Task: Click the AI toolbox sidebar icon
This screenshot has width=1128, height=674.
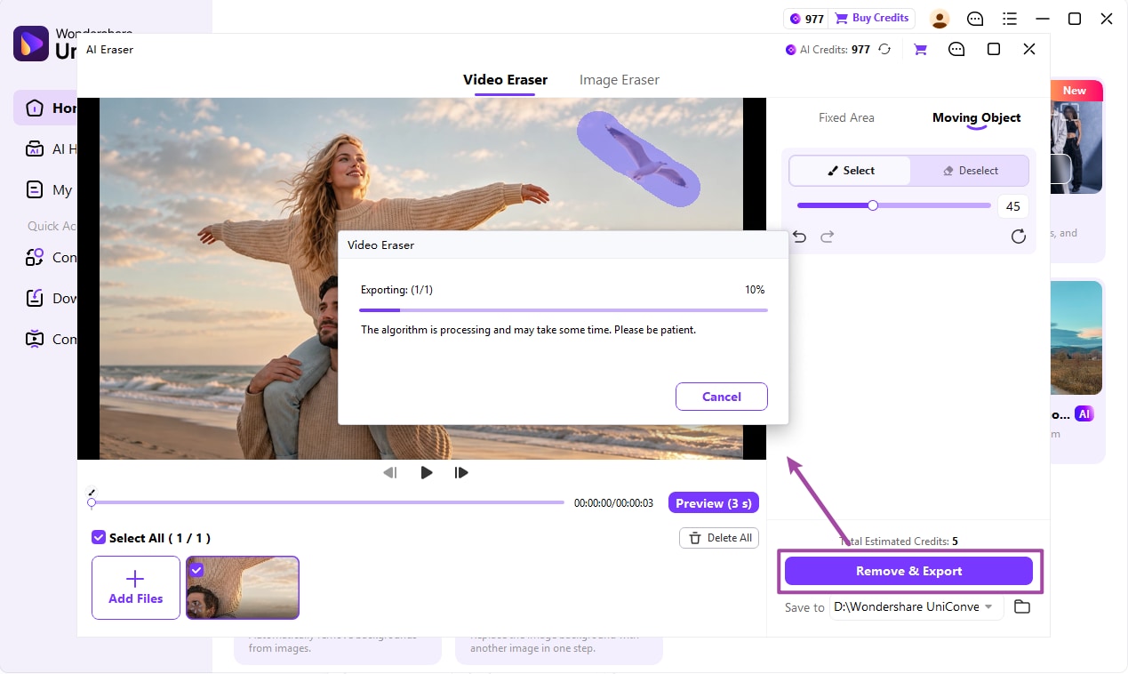Action: [x=35, y=148]
